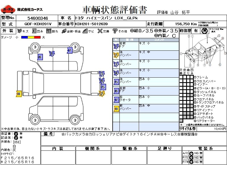Click the 整理No. value 54600346

point(38,18)
